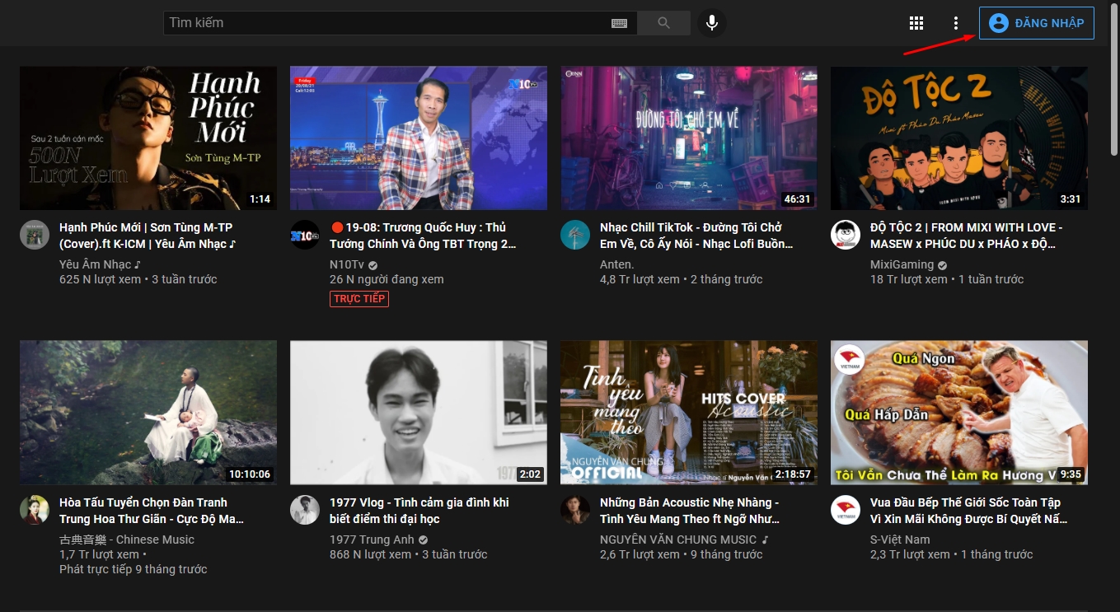Click the 1:14 duration badge

tap(260, 199)
